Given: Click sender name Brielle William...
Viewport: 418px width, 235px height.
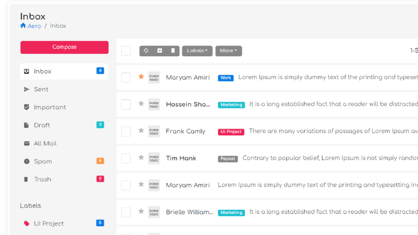Looking at the screenshot, I should click(190, 212).
